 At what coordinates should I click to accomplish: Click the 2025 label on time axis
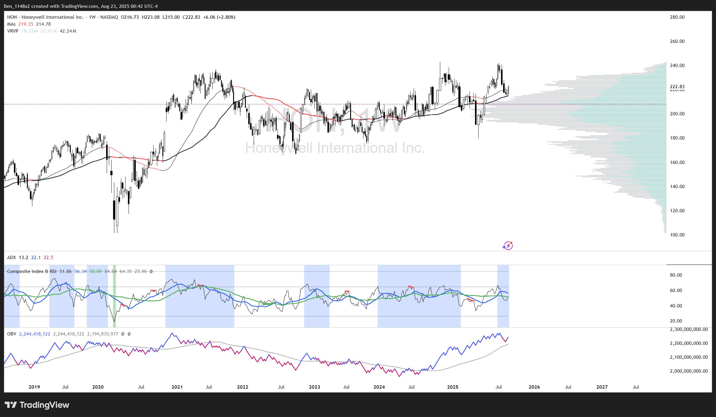(453, 387)
